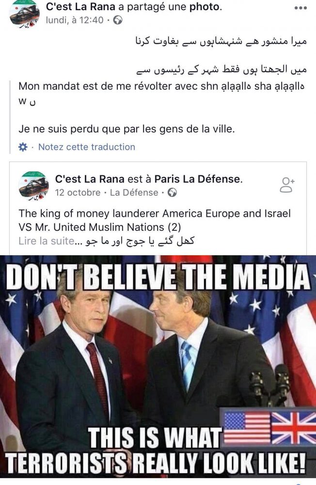Tap the public globe icon beside lundi 12:40
The image size is (316, 485).
[118, 20]
